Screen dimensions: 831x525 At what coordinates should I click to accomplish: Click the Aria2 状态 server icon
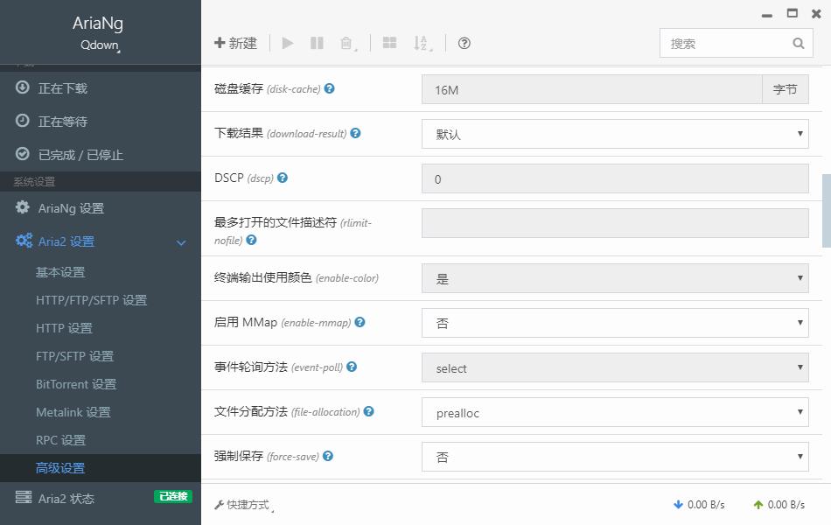pos(24,497)
